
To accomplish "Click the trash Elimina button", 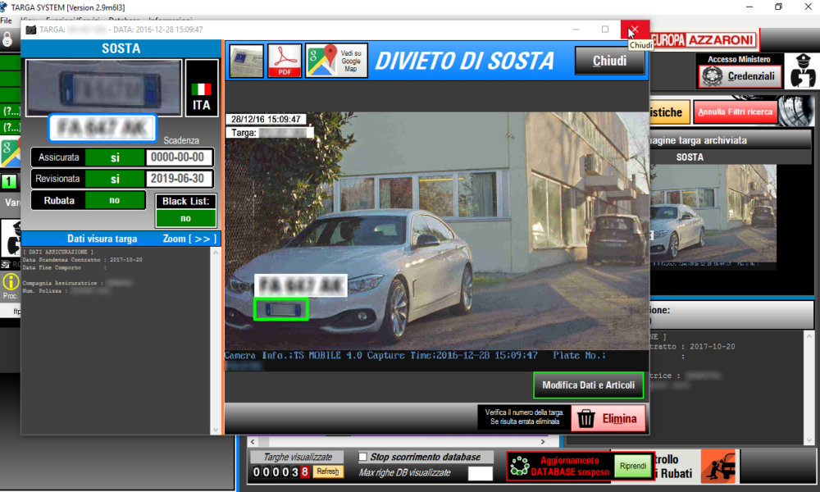I will point(608,418).
